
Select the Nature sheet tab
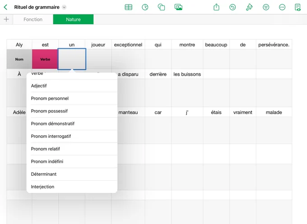(x=73, y=19)
